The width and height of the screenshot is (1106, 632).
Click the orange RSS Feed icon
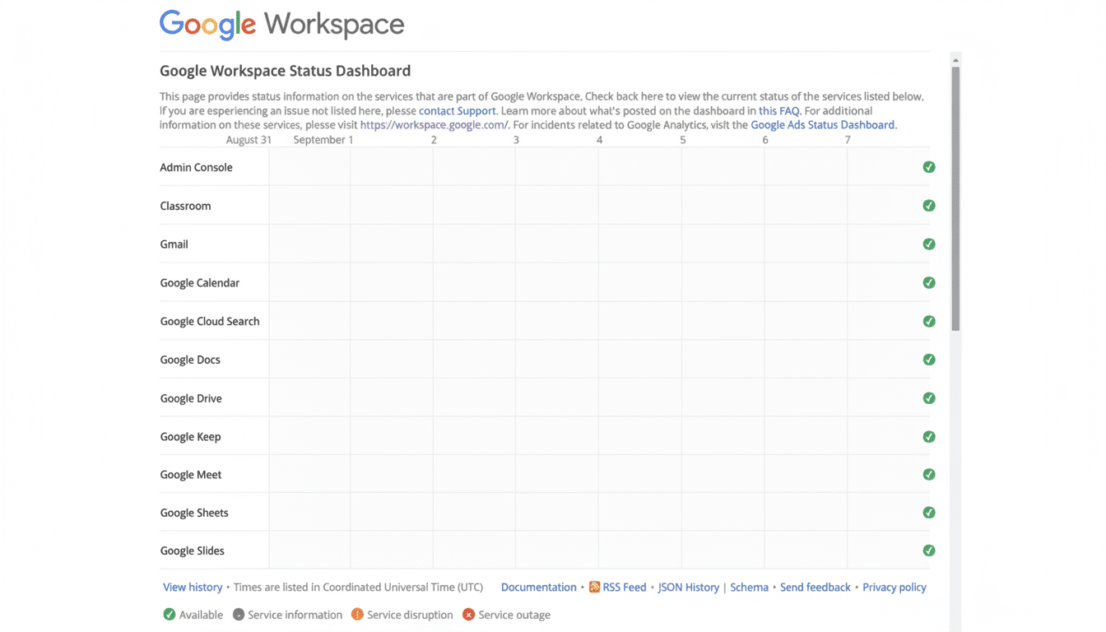pos(595,587)
